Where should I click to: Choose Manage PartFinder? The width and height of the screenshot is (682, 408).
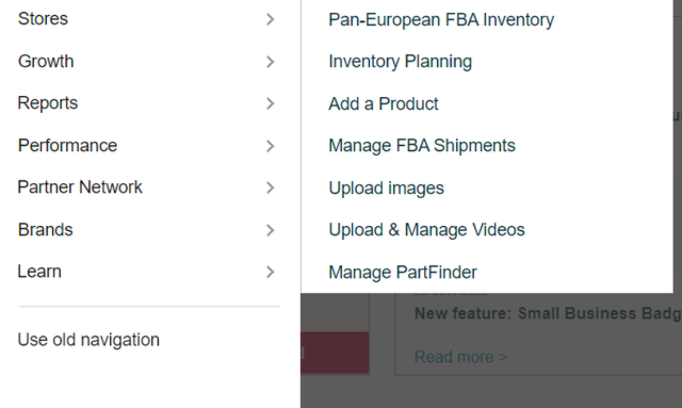[x=403, y=272]
